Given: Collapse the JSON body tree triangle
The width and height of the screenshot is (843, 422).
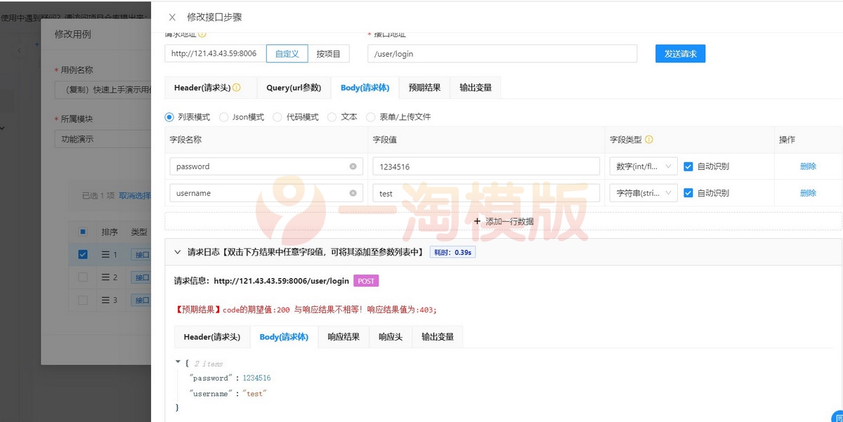Looking at the screenshot, I should [178, 362].
